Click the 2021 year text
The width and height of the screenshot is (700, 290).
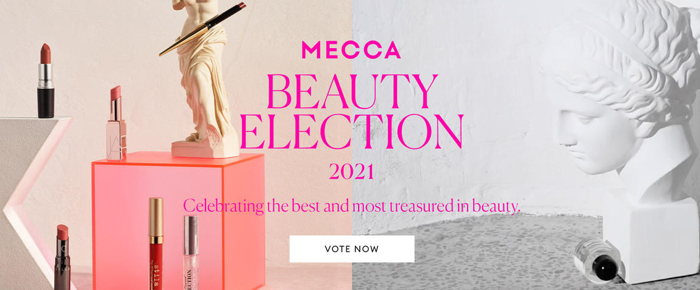(351, 172)
